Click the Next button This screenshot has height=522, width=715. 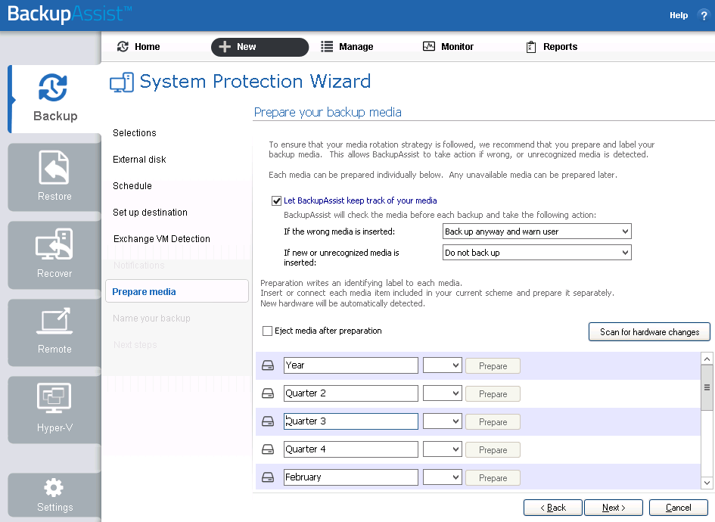(x=614, y=508)
